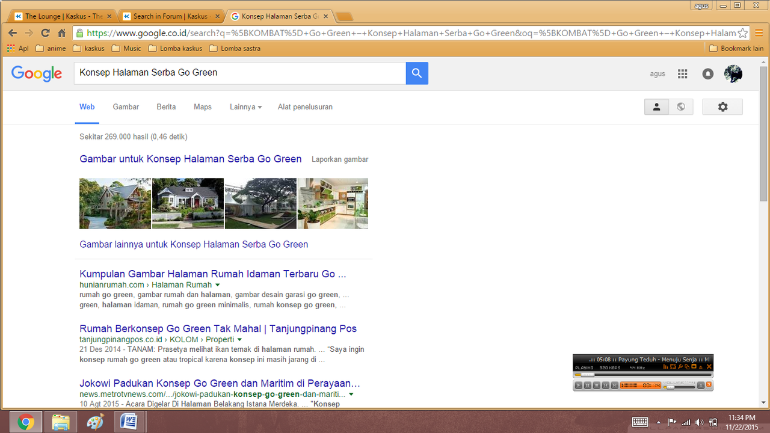The image size is (770, 433).
Task: Open the Google apps grid
Action: click(x=682, y=73)
